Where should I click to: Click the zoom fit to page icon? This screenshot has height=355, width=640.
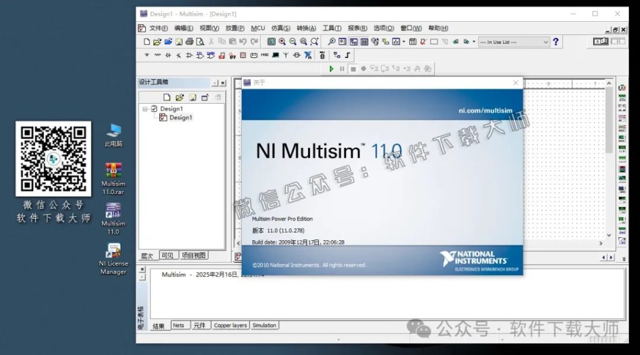coord(314,42)
